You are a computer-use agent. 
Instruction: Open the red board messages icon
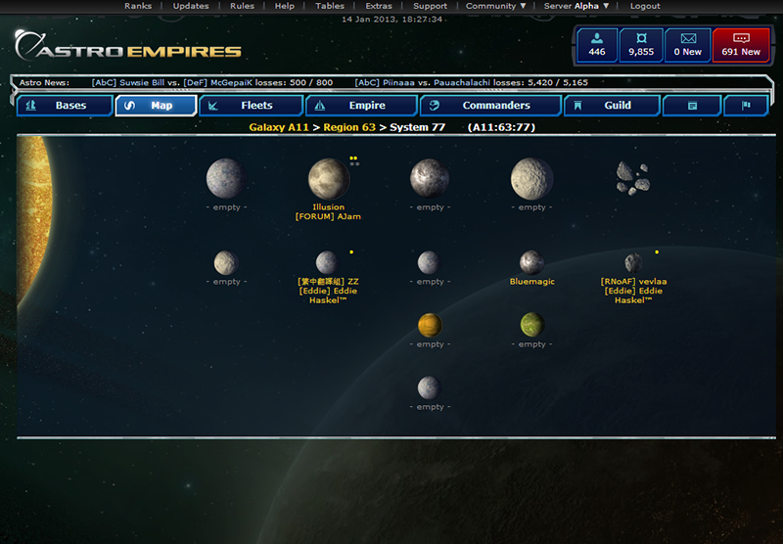(x=741, y=45)
